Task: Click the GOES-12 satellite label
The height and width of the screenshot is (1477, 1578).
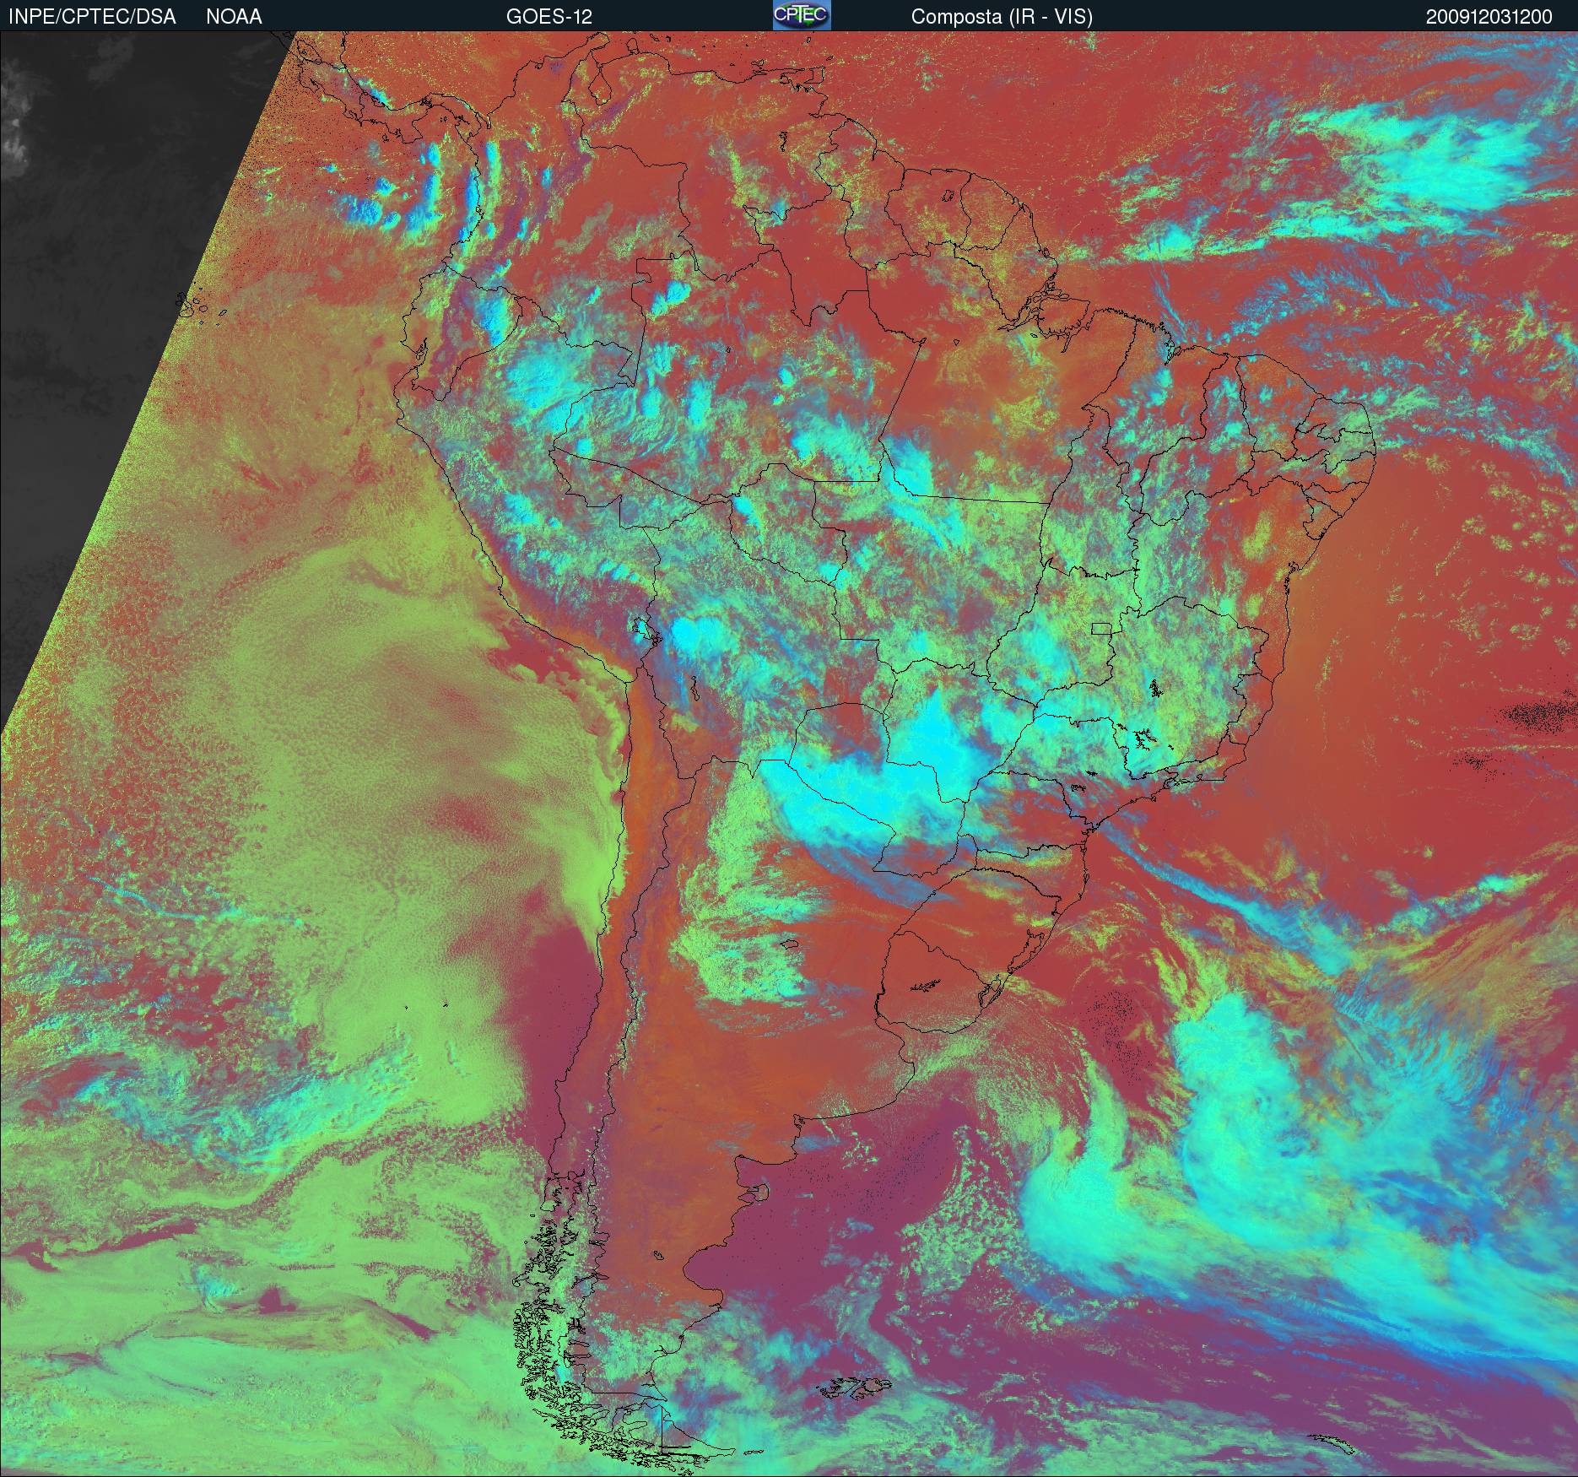Action: 549,17
